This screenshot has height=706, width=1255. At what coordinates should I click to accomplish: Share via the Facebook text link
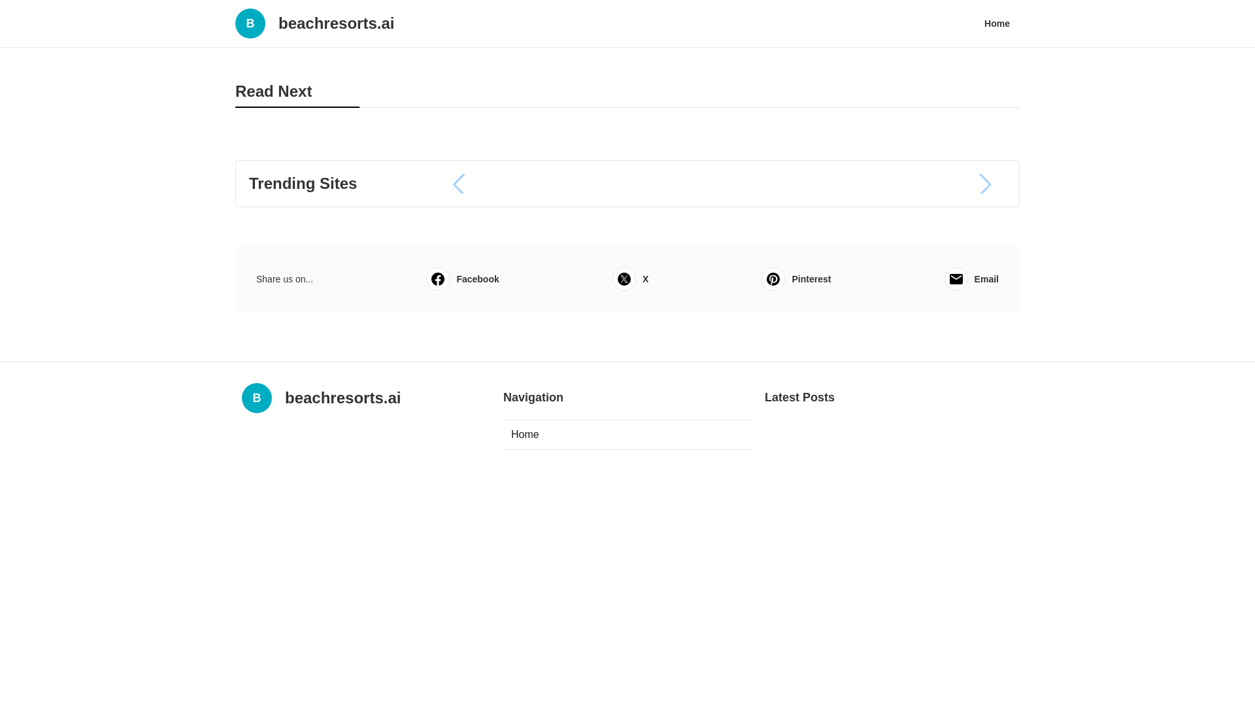(x=478, y=279)
